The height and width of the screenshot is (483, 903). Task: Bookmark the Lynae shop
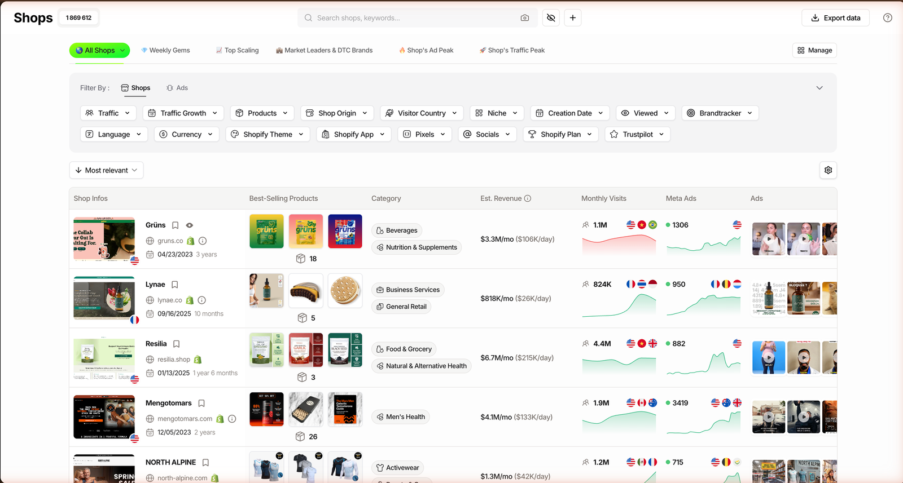click(x=175, y=285)
